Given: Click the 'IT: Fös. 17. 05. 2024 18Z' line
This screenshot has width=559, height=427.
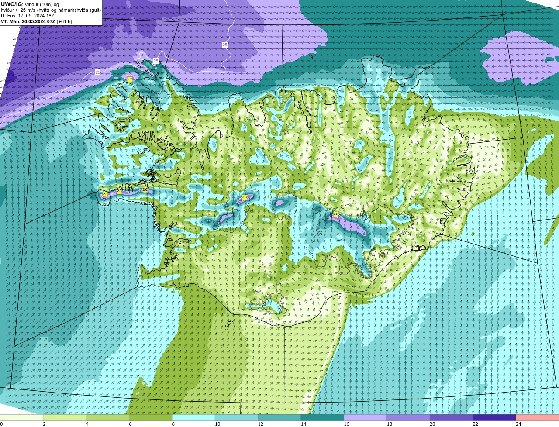Looking at the screenshot, I should 28,16.
